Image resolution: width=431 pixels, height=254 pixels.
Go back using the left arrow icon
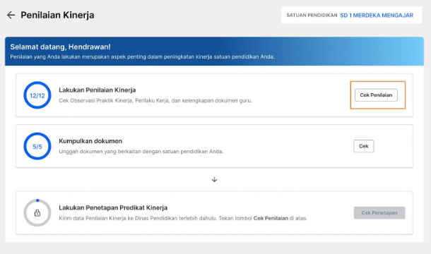point(11,15)
